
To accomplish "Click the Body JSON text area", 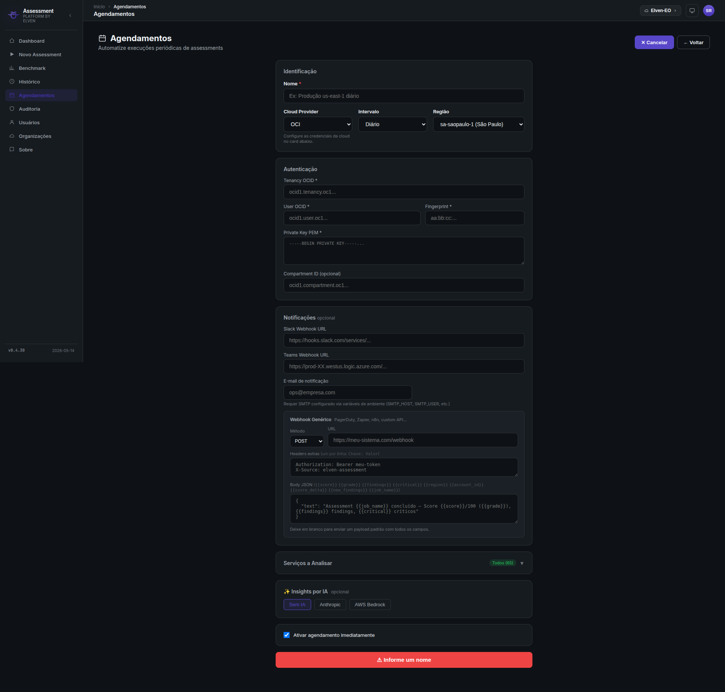I will pos(404,509).
